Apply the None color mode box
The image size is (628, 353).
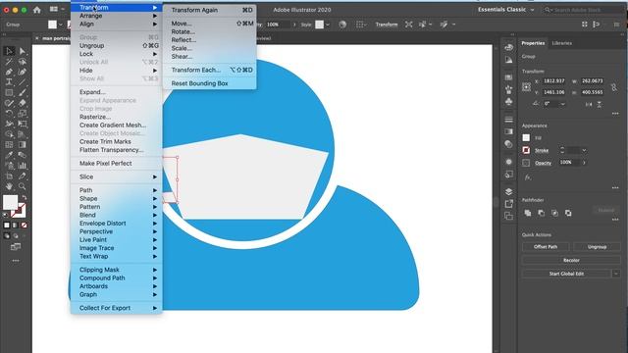[x=24, y=226]
